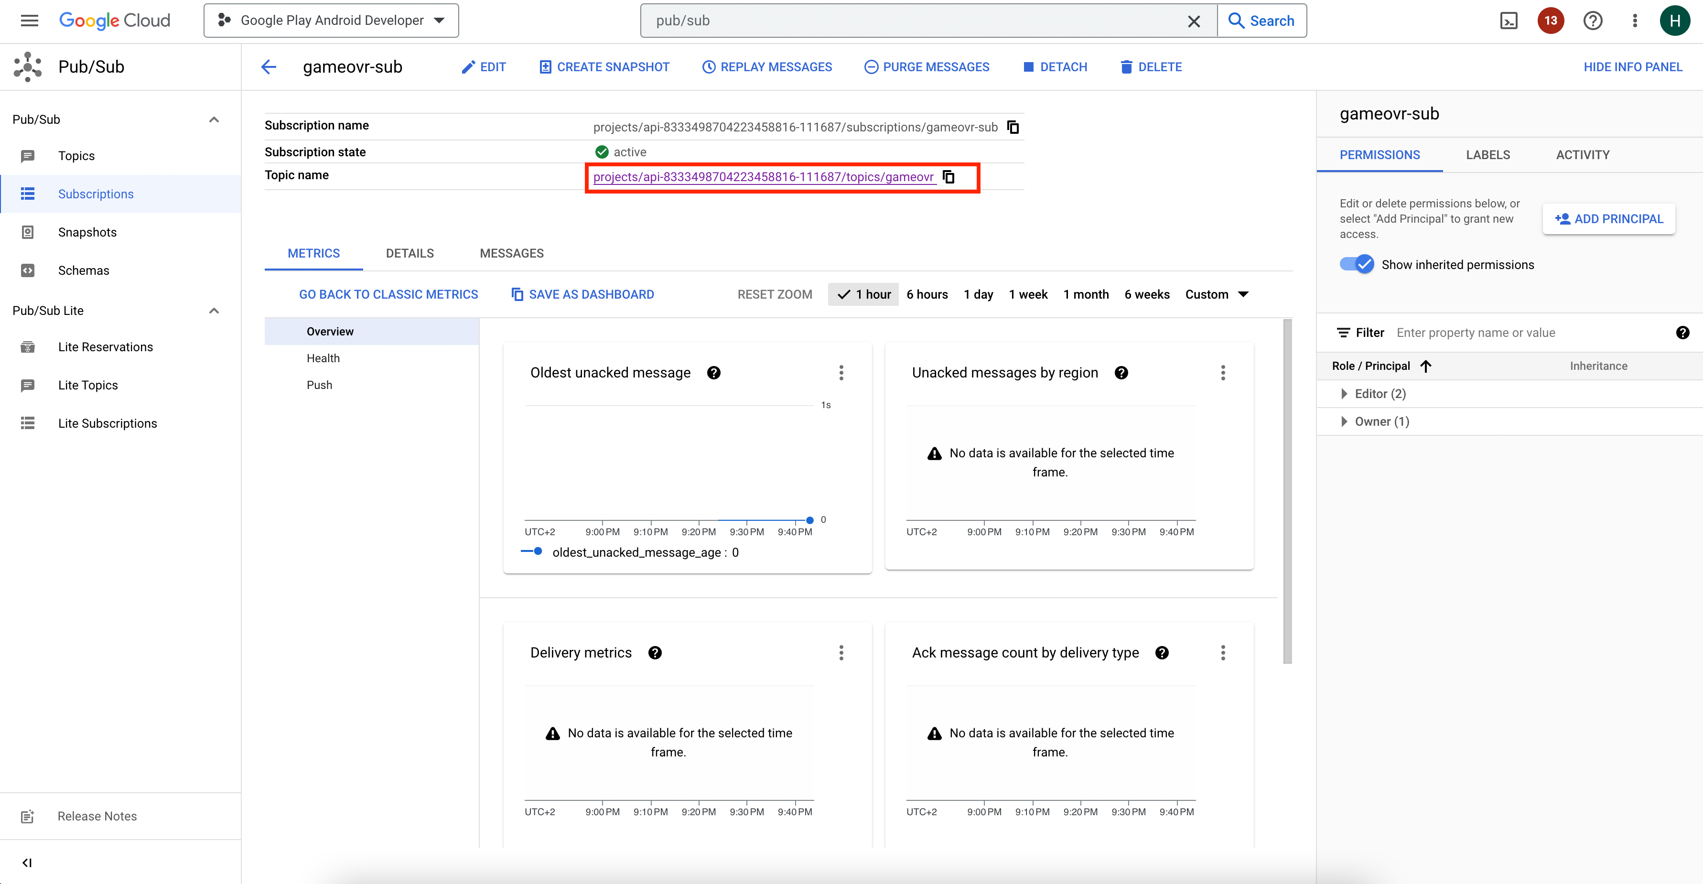Click HIDE INFO PANEL
This screenshot has height=884, width=1703.
(x=1632, y=67)
